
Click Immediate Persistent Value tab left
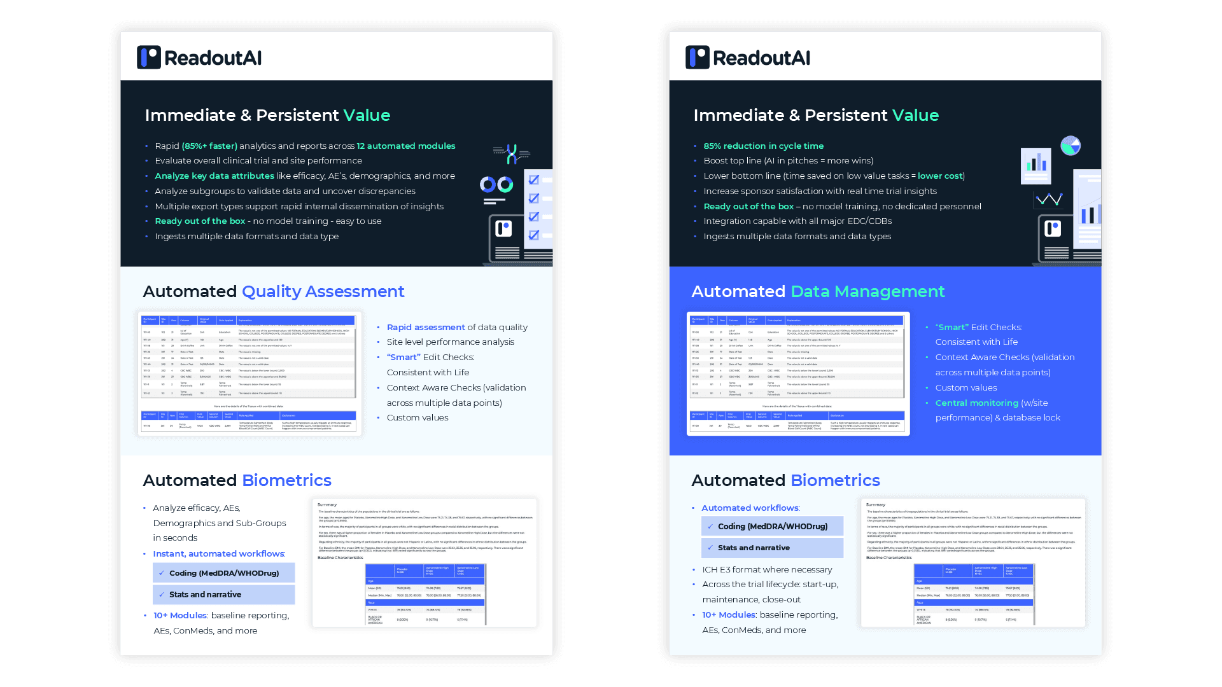point(268,115)
